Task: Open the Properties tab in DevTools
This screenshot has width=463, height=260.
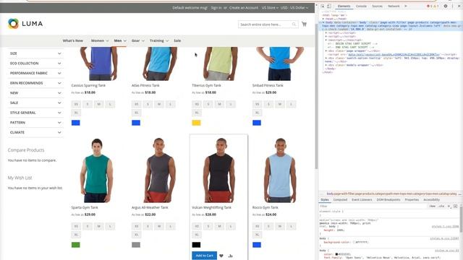Action: coord(412,200)
